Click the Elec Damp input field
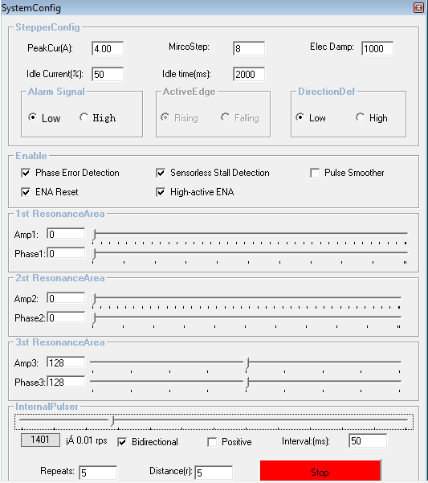This screenshot has width=428, height=483. point(377,48)
